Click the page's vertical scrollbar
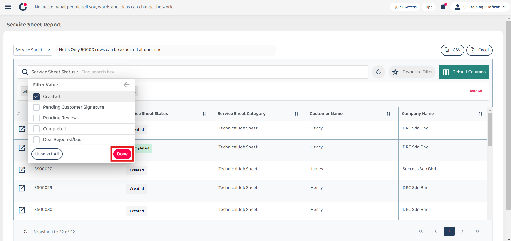The height and width of the screenshot is (241, 511). click(509, 115)
